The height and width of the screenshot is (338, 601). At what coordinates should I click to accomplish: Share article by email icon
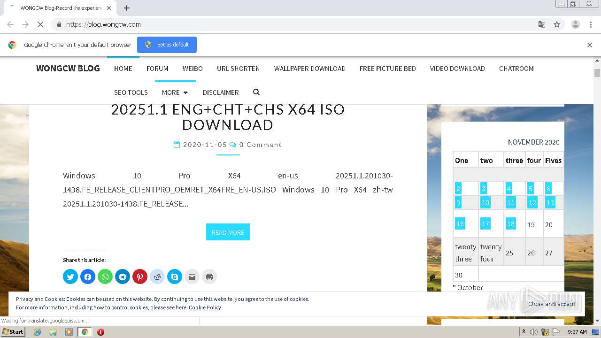(x=192, y=277)
